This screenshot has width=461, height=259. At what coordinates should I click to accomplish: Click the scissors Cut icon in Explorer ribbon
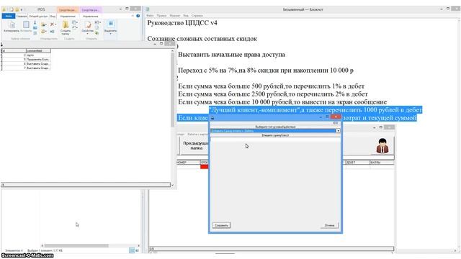pyautogui.click(x=35, y=22)
